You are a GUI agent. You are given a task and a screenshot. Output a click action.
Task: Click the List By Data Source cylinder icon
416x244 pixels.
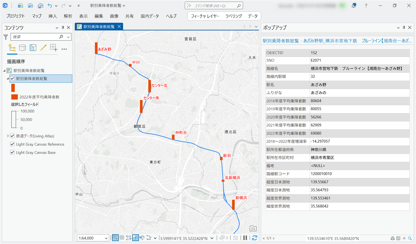point(22,48)
